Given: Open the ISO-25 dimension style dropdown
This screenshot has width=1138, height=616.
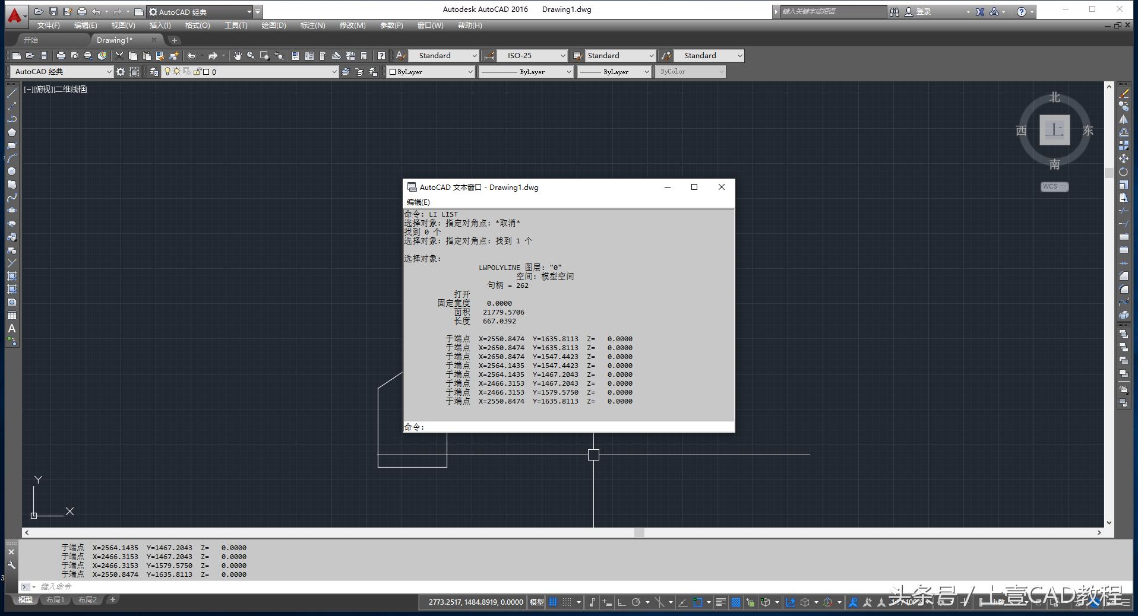Looking at the screenshot, I should click(x=532, y=56).
